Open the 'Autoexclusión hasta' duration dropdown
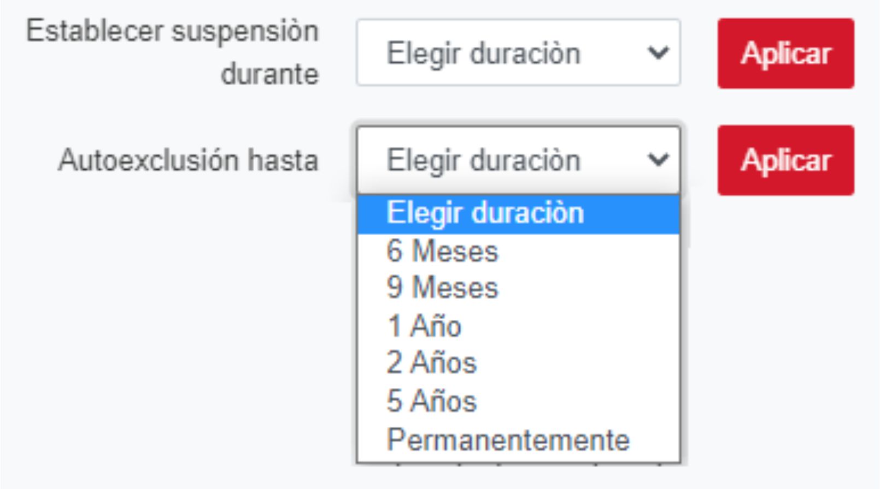The image size is (880, 489). [x=518, y=160]
